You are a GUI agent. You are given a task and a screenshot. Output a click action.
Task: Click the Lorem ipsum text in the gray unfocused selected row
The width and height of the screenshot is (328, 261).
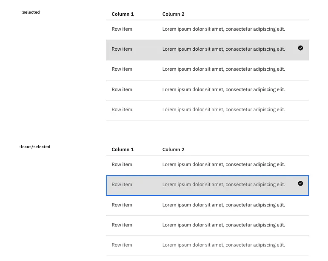click(223, 49)
